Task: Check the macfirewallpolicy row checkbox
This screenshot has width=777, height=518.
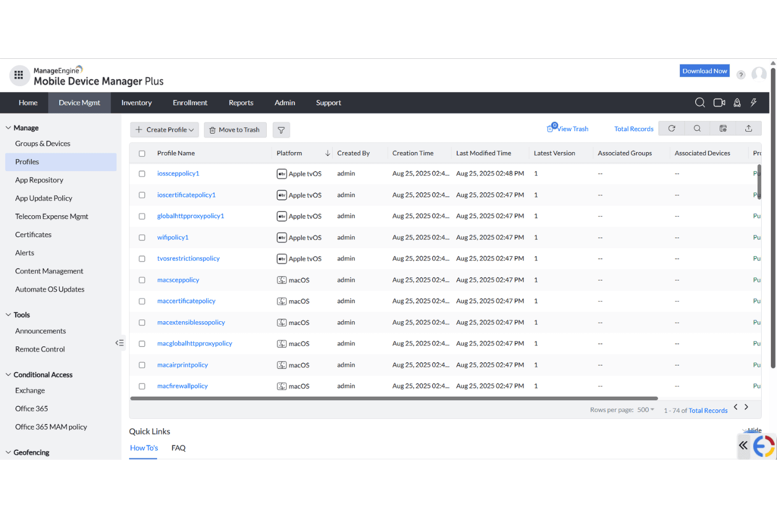Action: [142, 386]
